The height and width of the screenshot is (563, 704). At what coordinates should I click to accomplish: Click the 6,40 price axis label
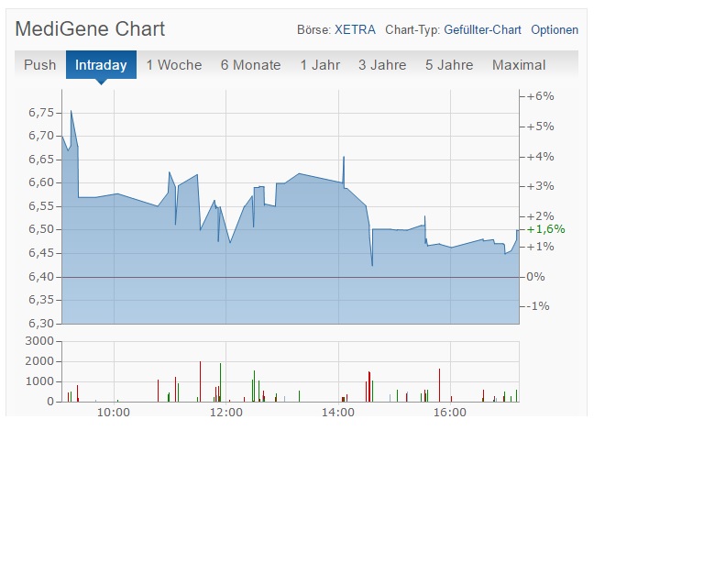[x=41, y=277]
